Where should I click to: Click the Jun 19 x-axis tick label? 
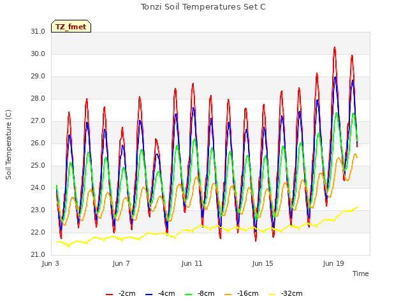[x=333, y=263]
